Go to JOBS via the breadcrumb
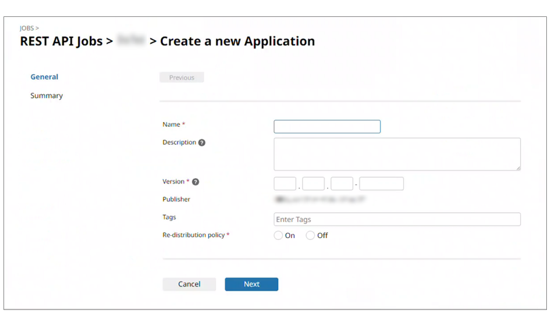Image resolution: width=551 pixels, height=331 pixels. tap(27, 28)
